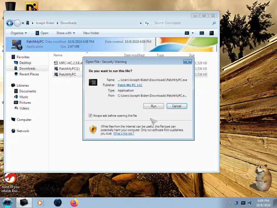
Task: Maximize the Downloads Explorer window
Action: point(204,15)
